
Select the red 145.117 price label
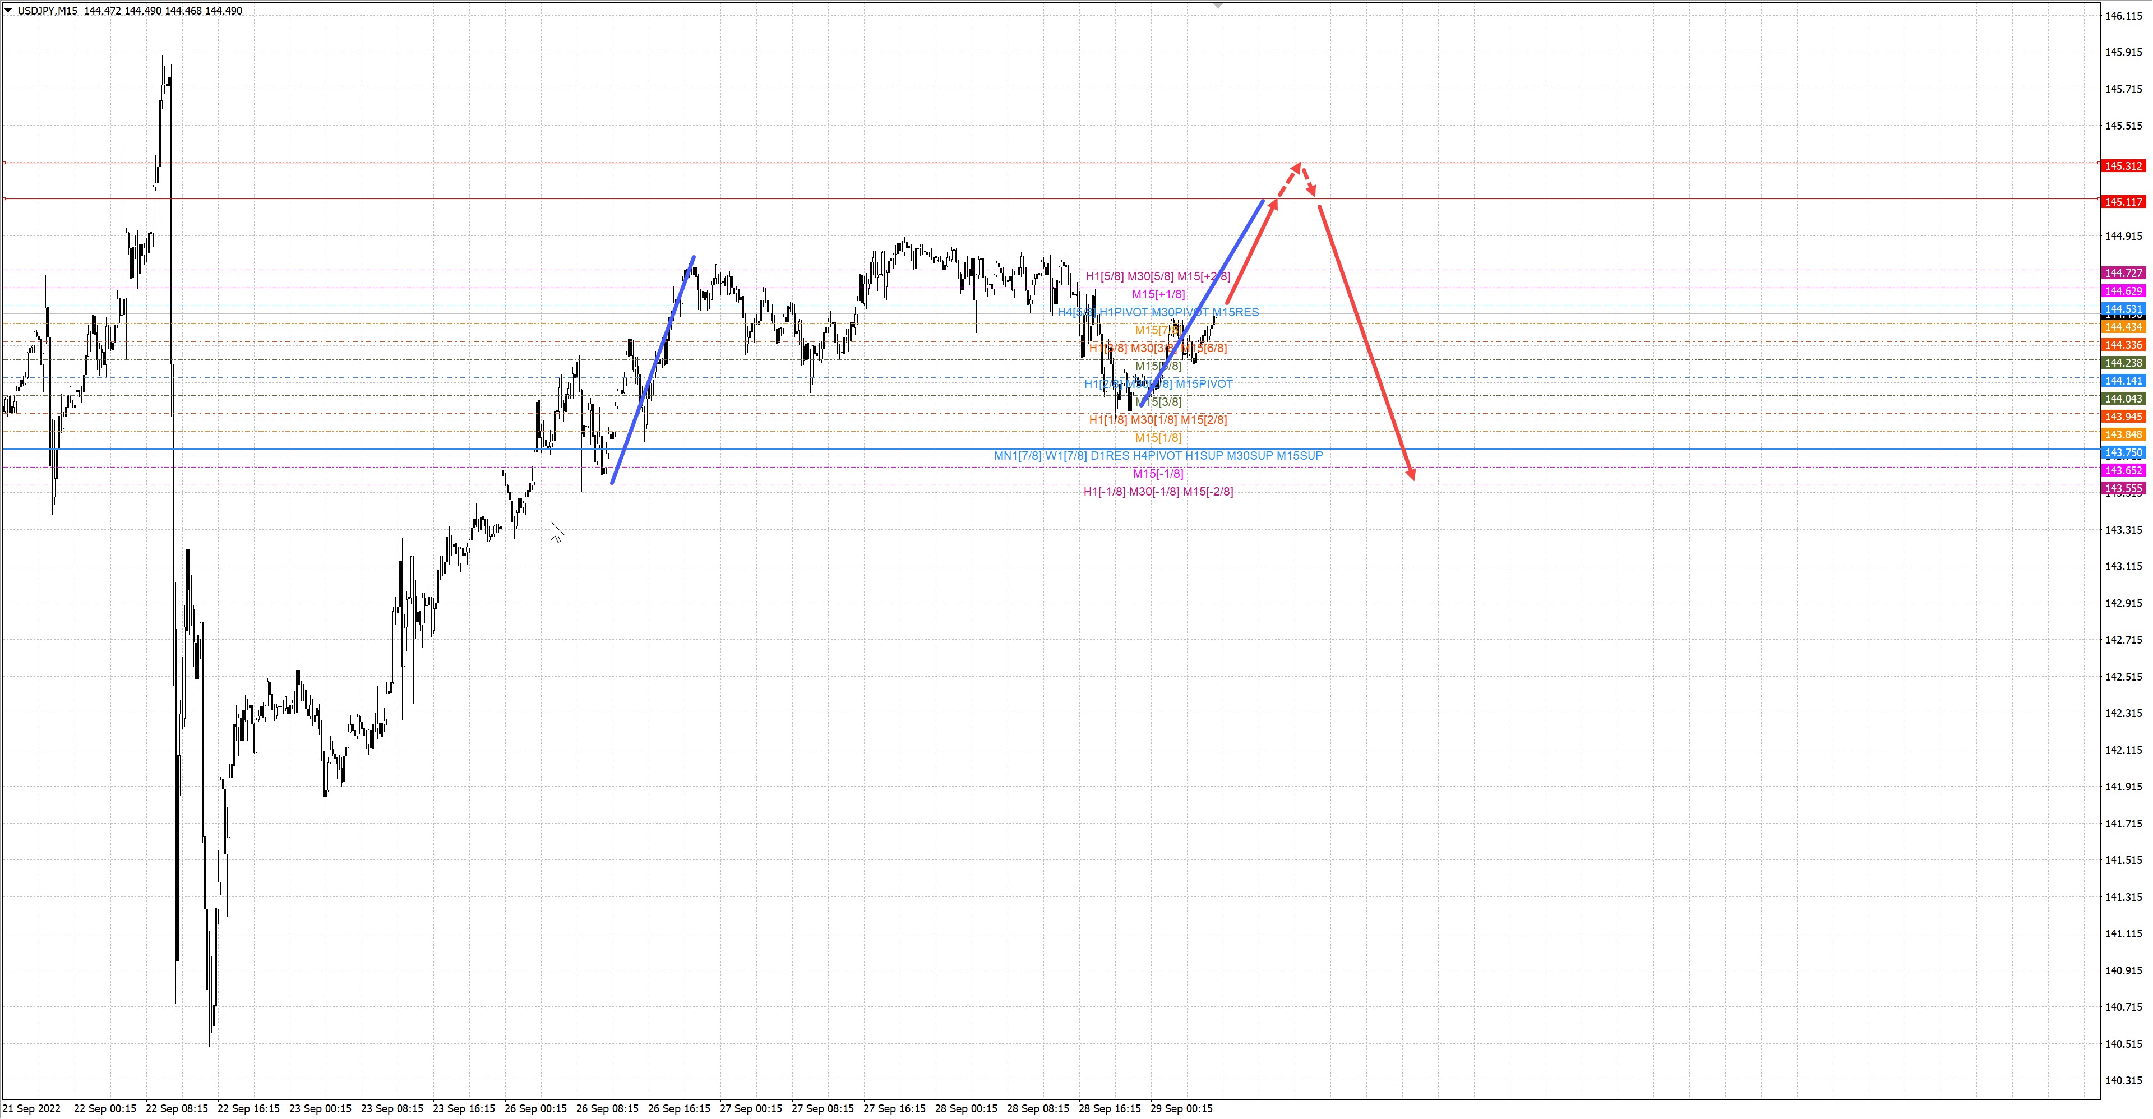point(2123,201)
